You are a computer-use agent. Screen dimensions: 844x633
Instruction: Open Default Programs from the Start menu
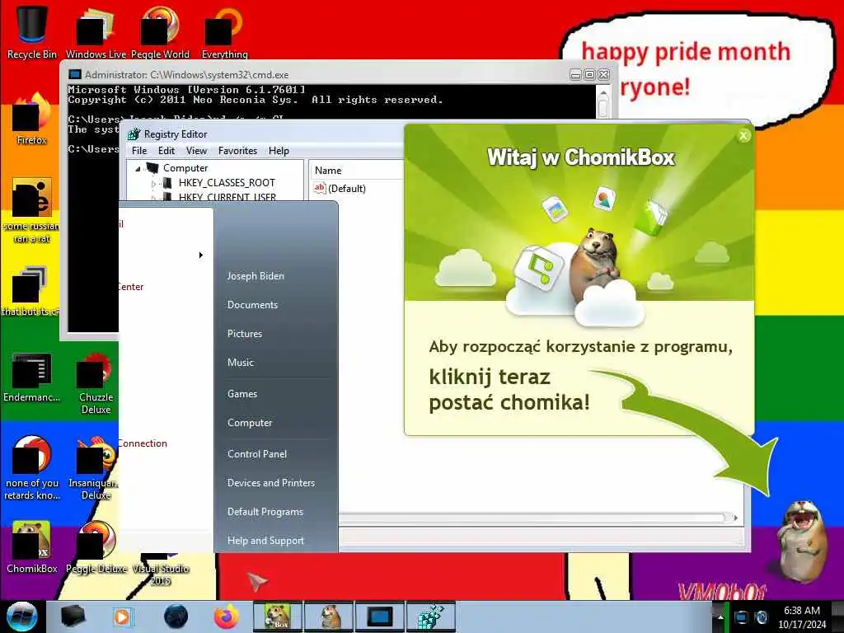pos(265,512)
